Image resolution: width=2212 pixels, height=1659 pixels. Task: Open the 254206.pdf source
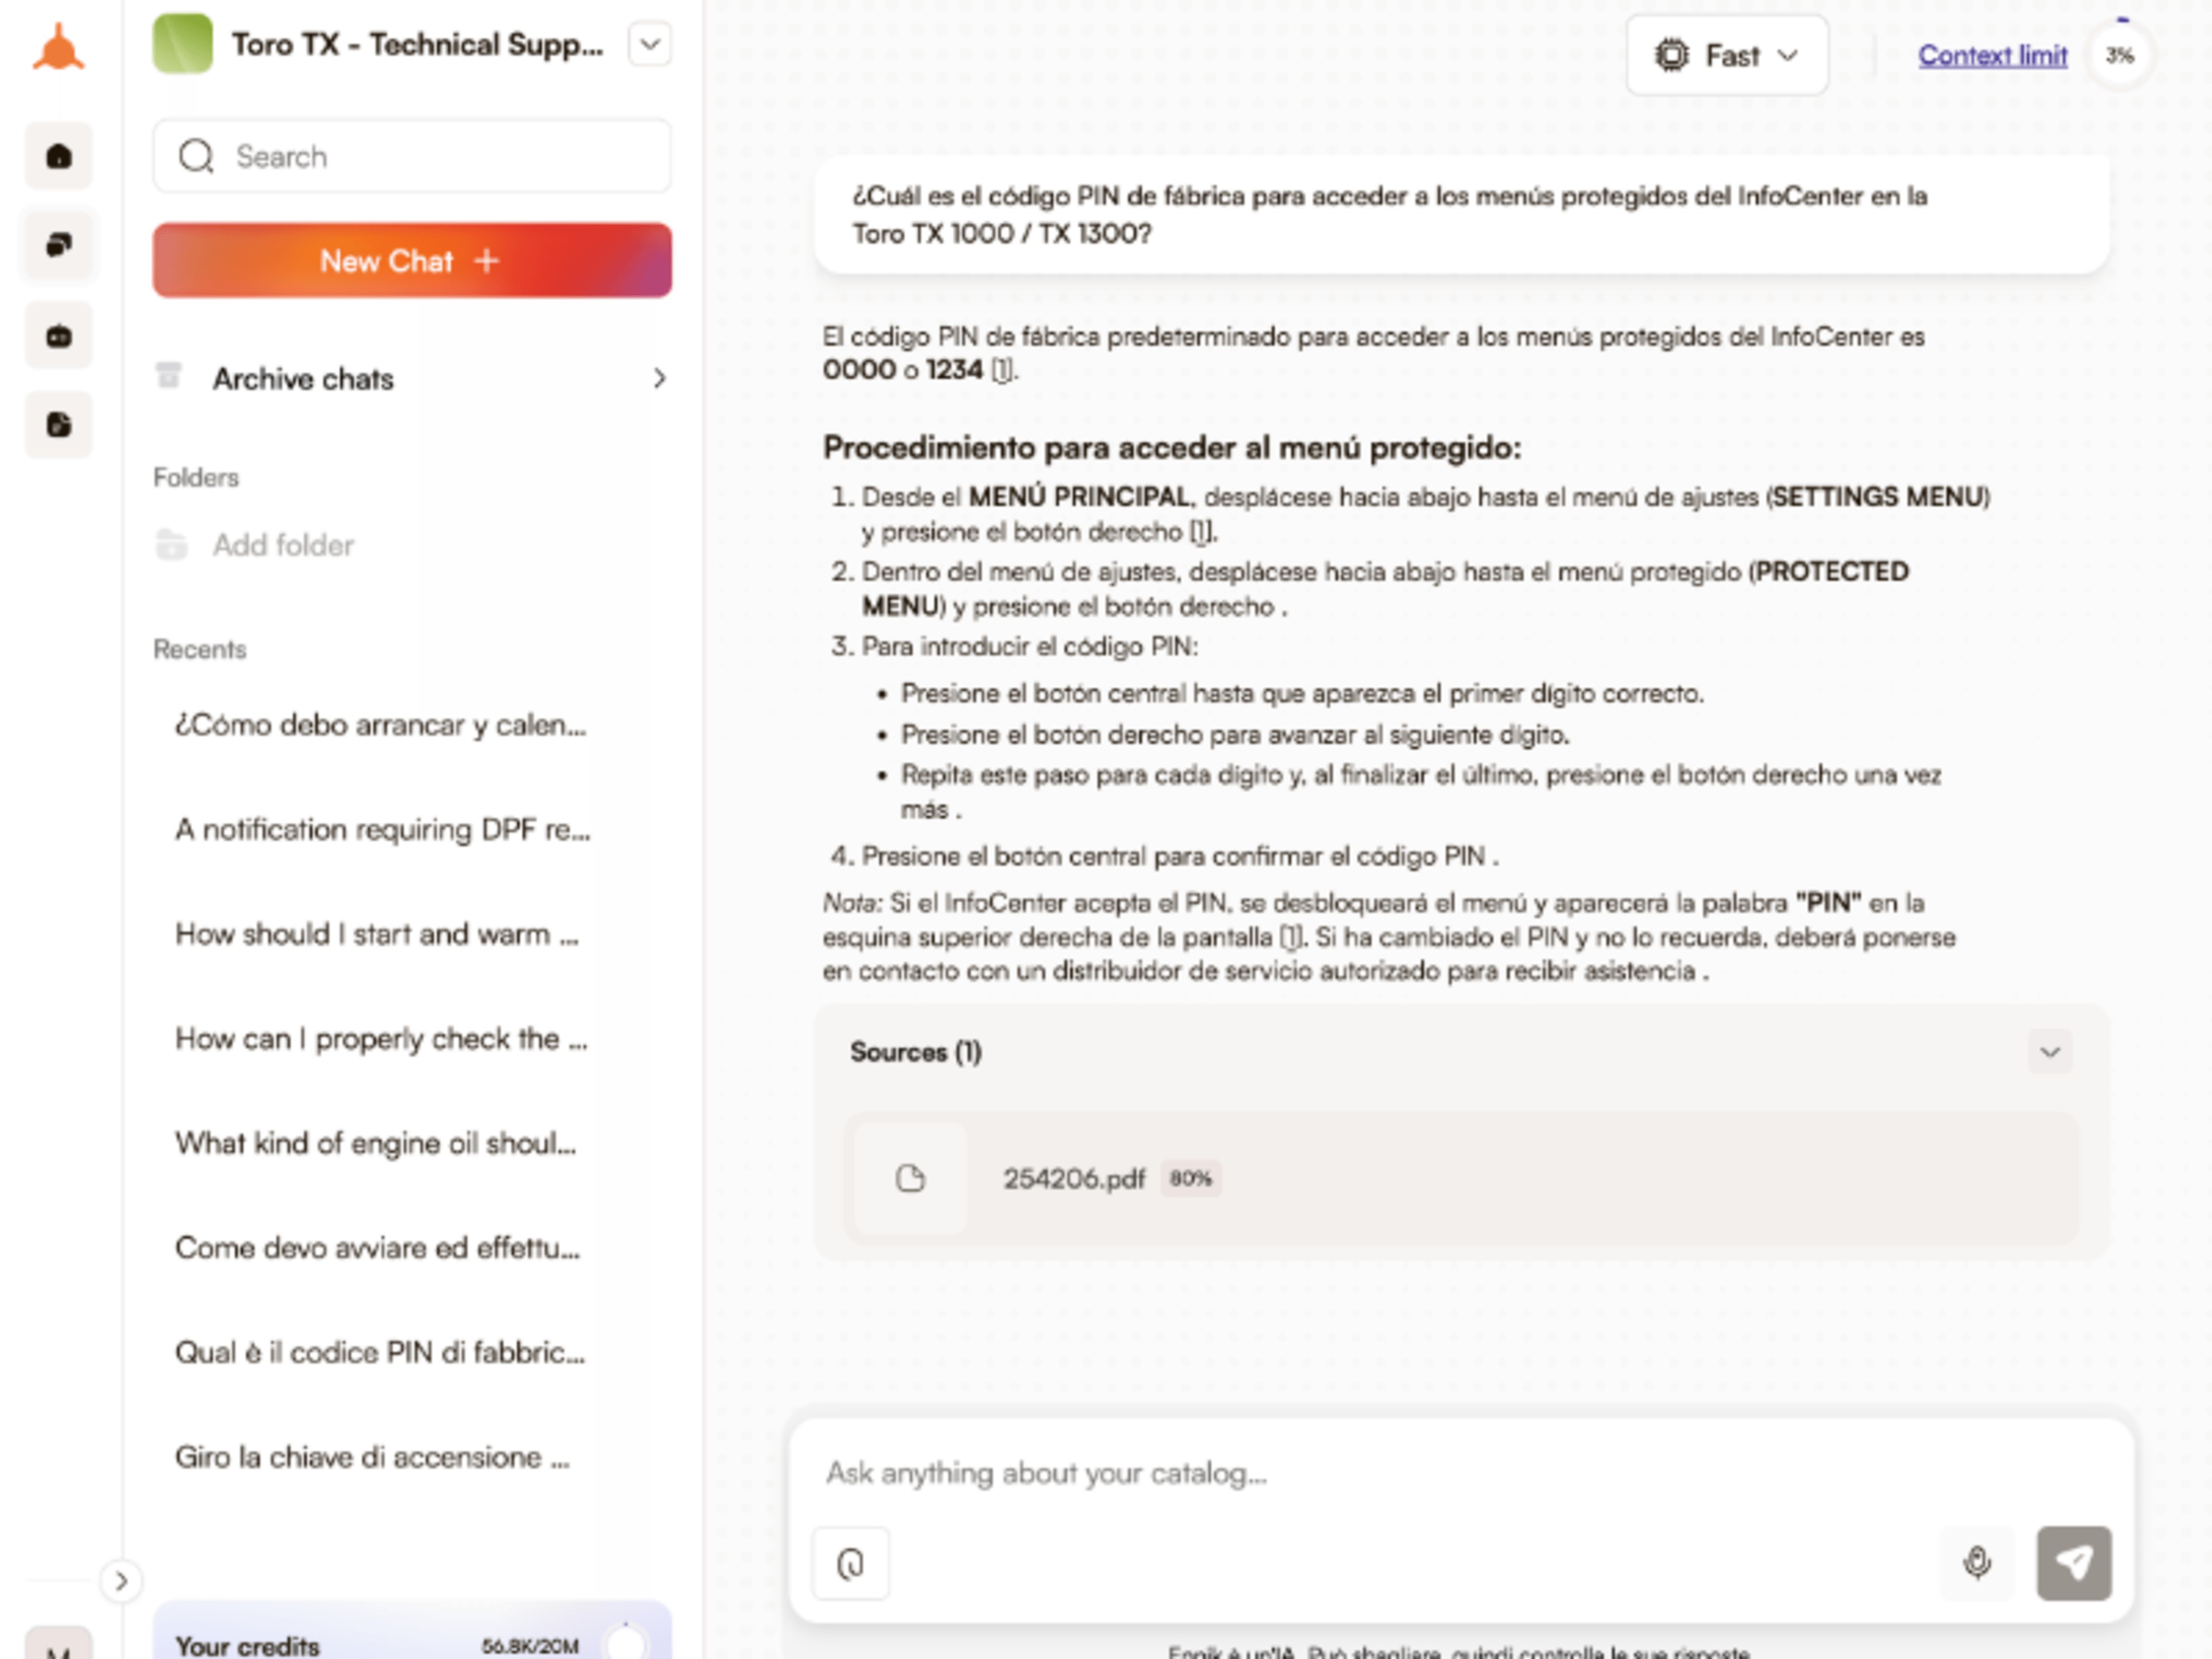click(1461, 1179)
